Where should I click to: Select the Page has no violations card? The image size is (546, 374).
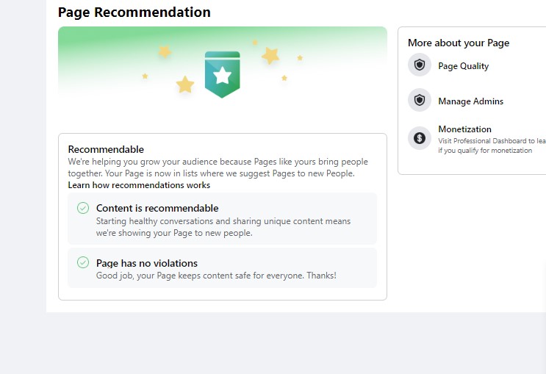pyautogui.click(x=222, y=267)
